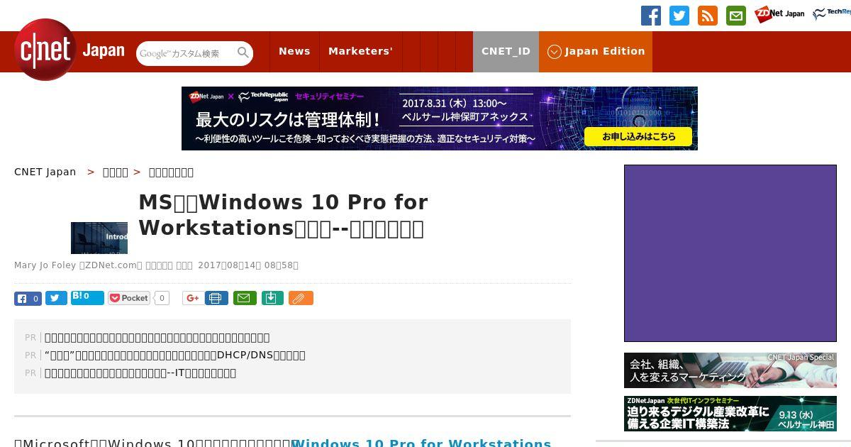Viewport: 851px width, 447px height.
Task: Click the green download/save icon
Action: pyautogui.click(x=272, y=299)
